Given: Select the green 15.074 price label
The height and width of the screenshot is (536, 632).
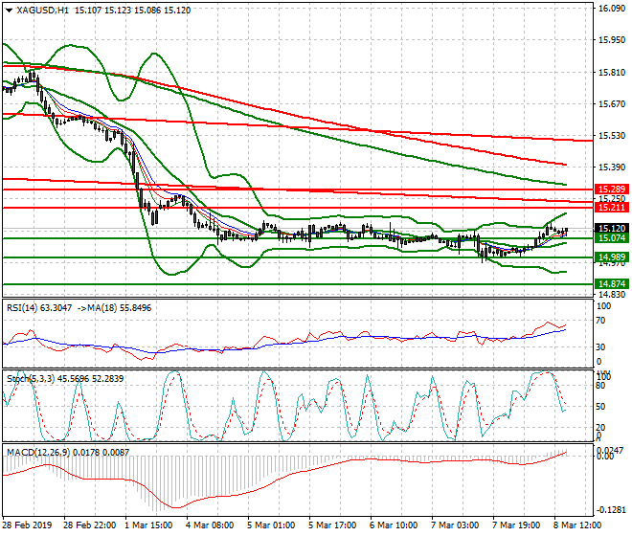Looking at the screenshot, I should point(612,238).
